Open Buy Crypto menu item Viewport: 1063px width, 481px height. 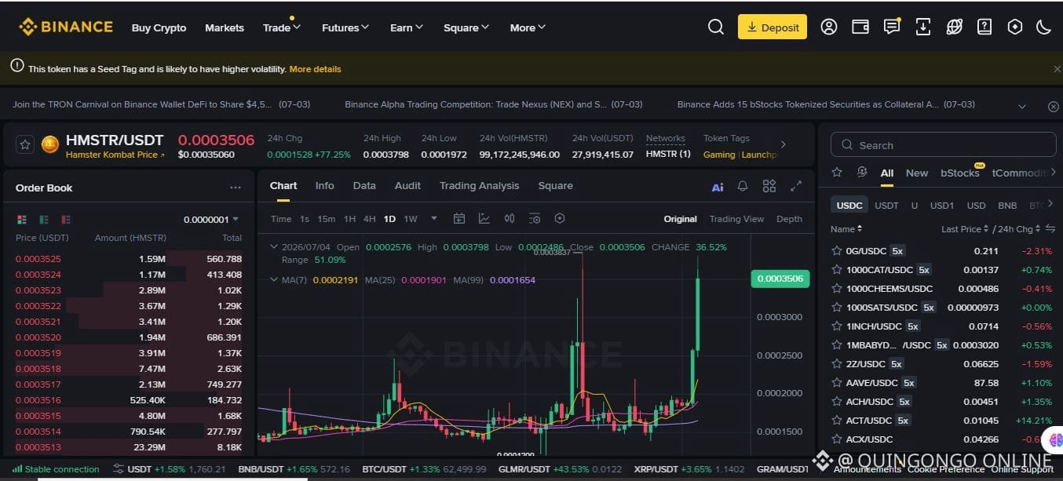(x=159, y=27)
